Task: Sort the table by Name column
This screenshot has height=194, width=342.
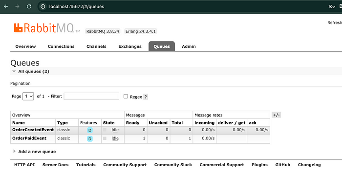Action: click(x=19, y=123)
